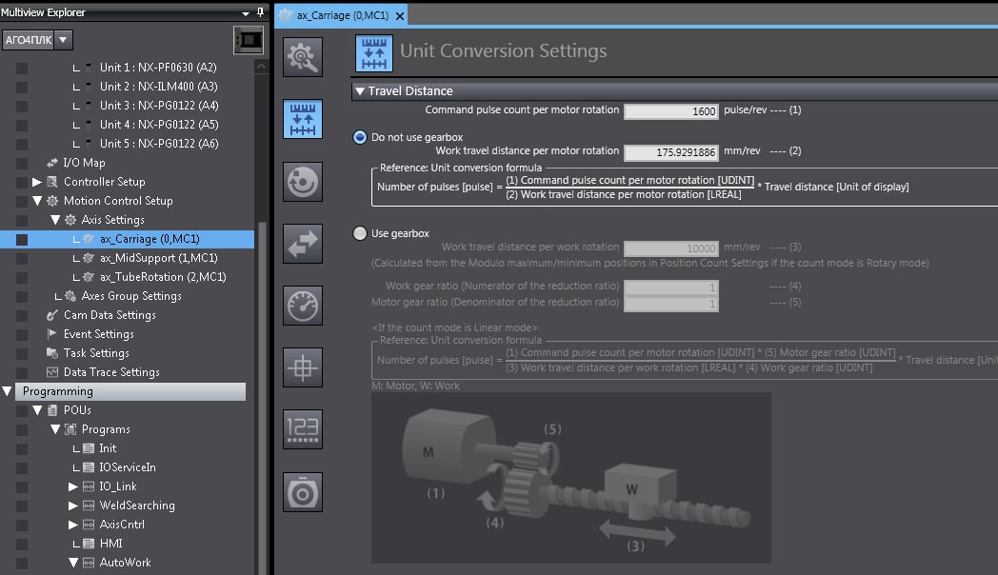This screenshot has height=575, width=998.
Task: Select the Unit Conversion Settings sidebar icon
Action: (x=302, y=119)
